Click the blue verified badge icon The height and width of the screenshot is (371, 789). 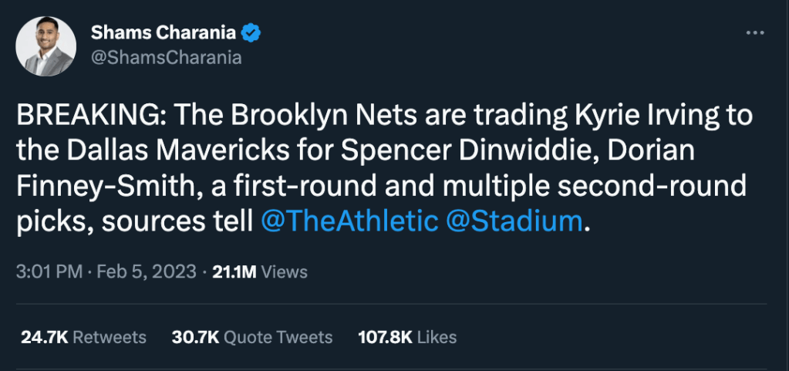coord(252,32)
